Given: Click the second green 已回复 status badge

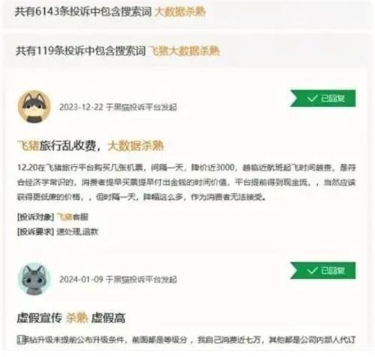Looking at the screenshot, I should [x=322, y=270].
